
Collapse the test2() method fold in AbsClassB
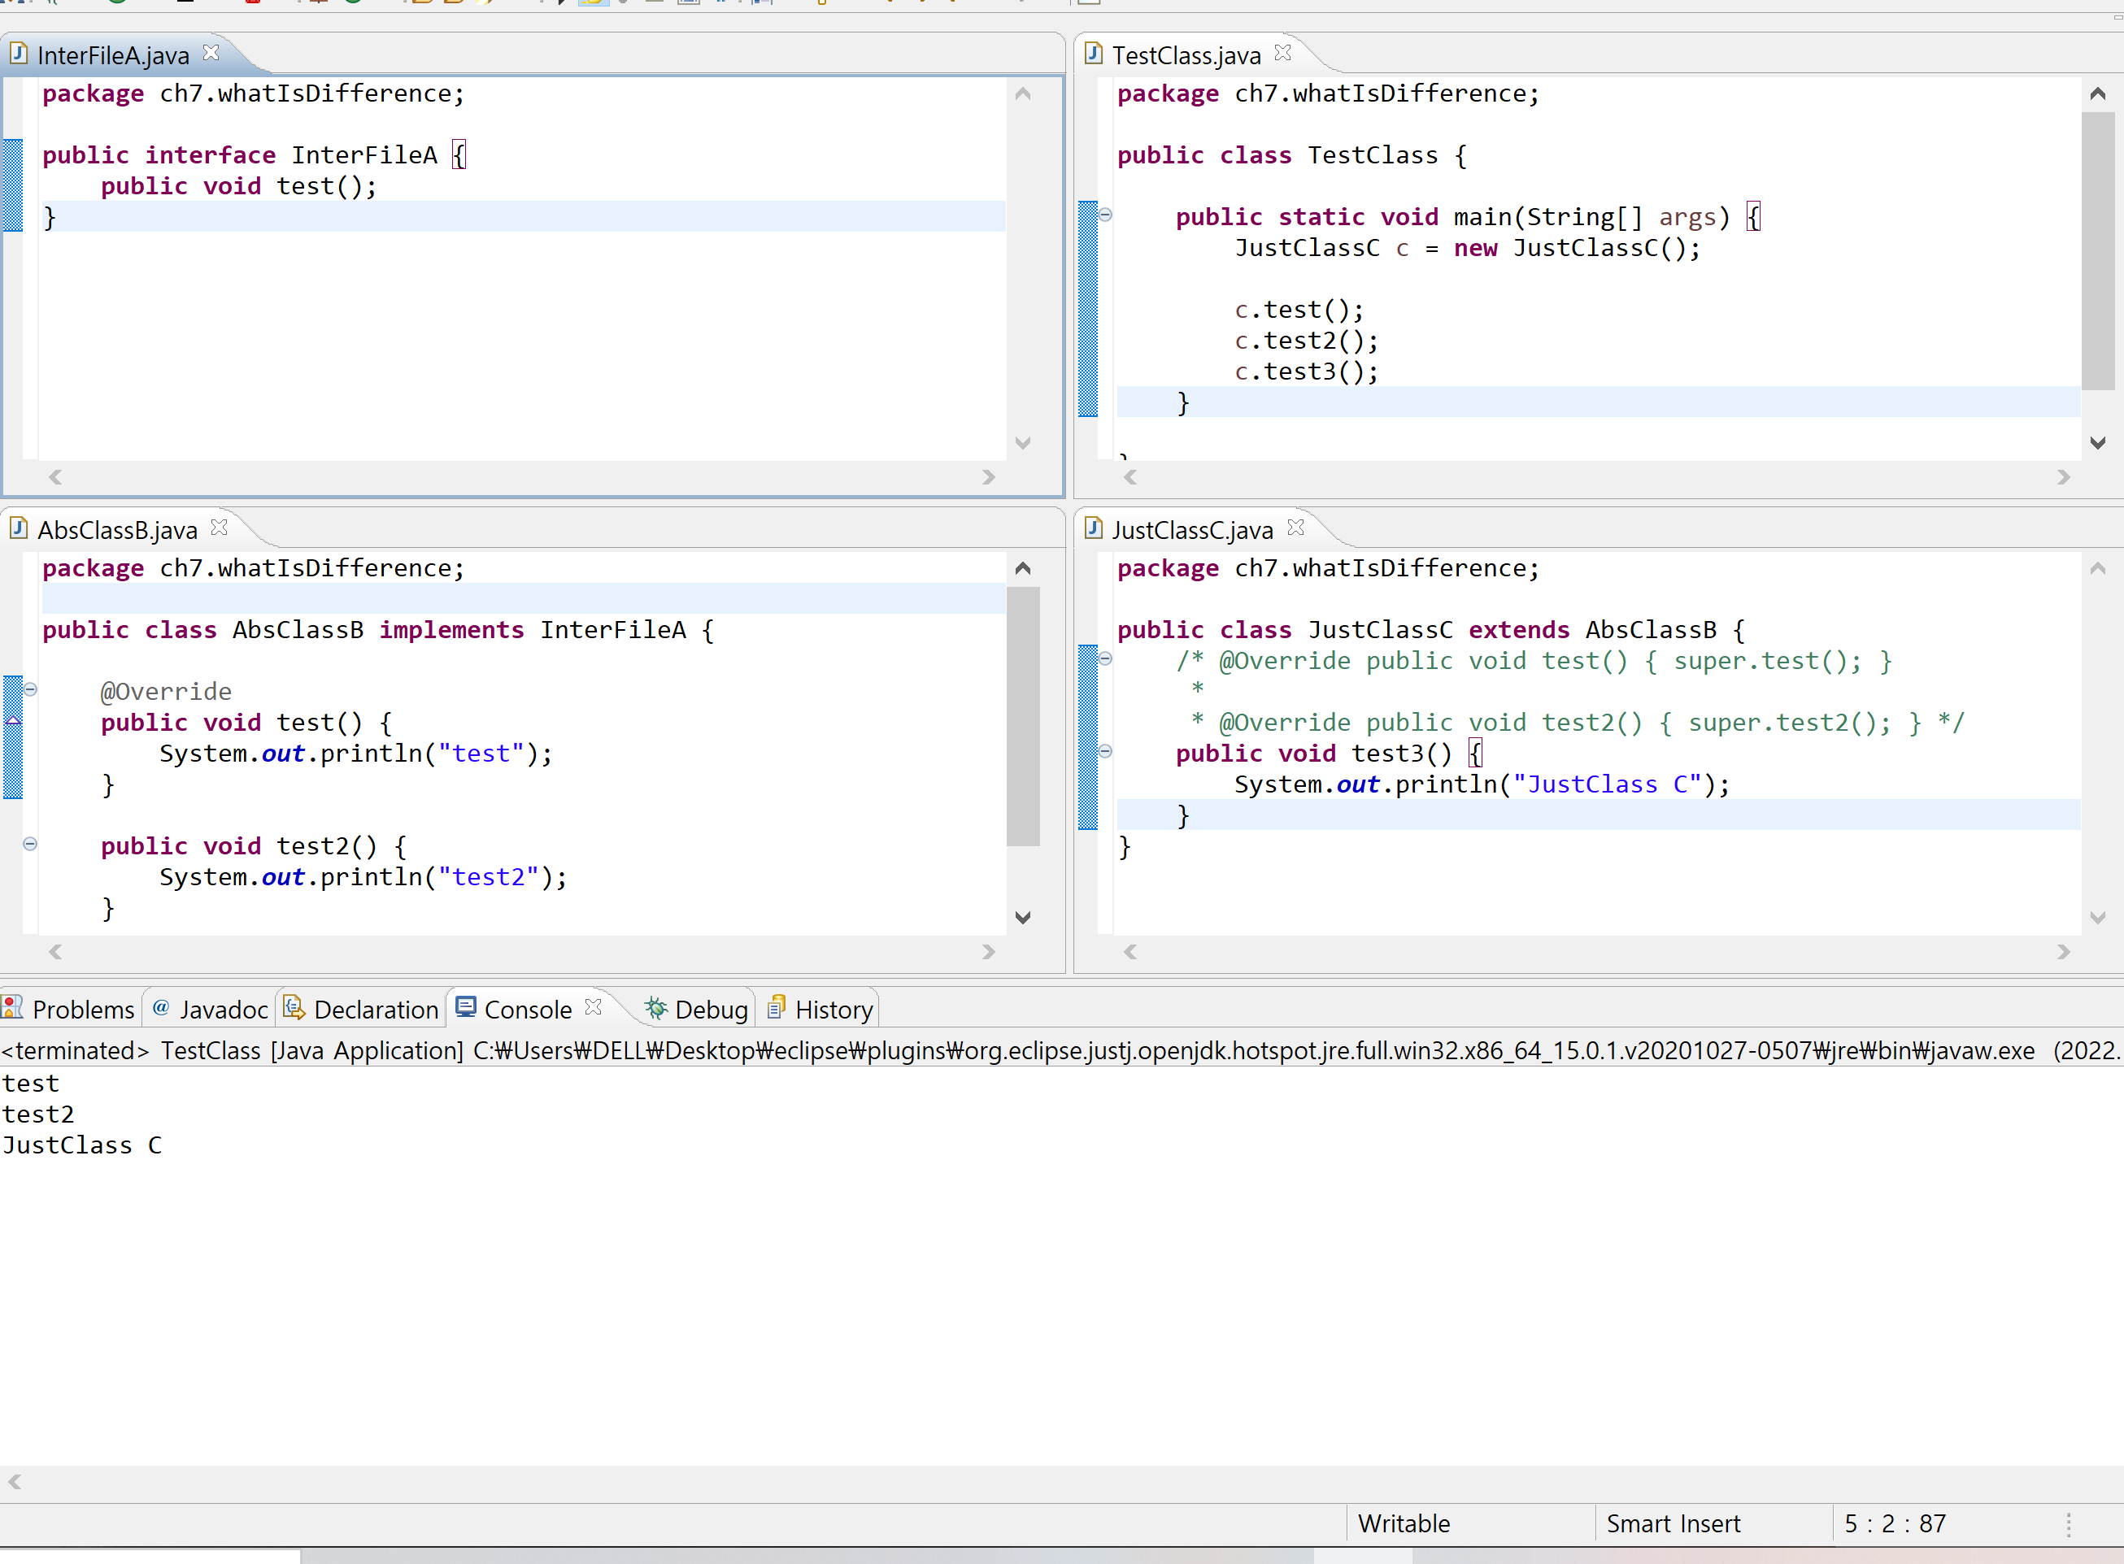[30, 844]
